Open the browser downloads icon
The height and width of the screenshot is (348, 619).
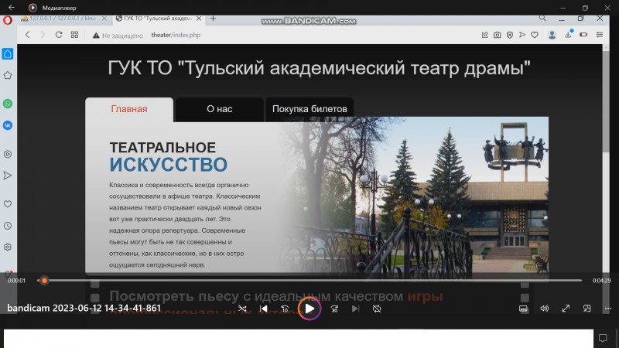pos(568,35)
